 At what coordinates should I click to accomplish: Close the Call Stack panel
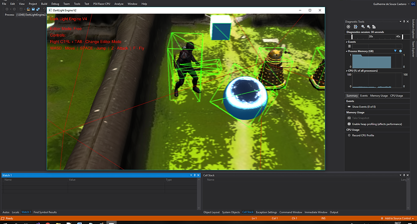(x=408, y=175)
